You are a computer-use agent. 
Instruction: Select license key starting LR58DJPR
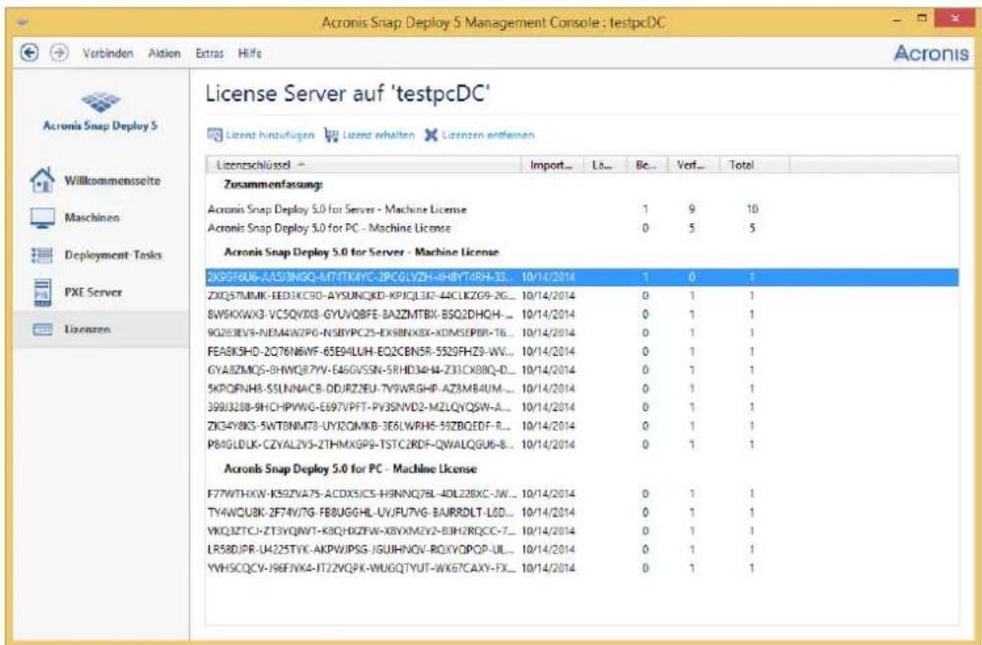[x=582, y=550]
